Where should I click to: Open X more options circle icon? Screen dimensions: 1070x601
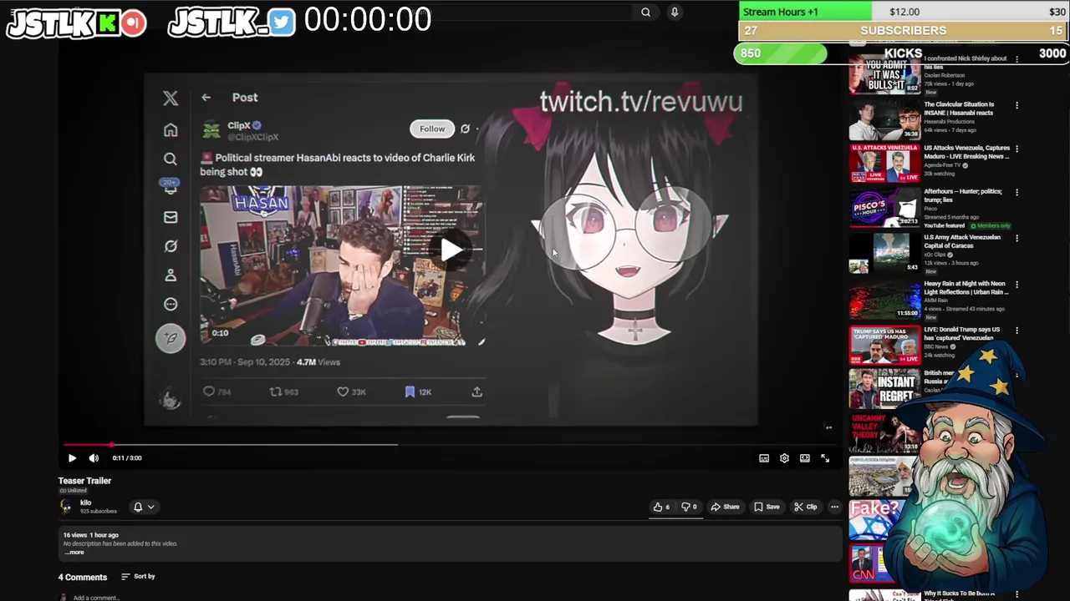(x=171, y=304)
